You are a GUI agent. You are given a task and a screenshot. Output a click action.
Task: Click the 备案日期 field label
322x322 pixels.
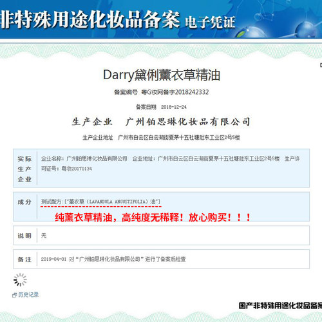click(146, 107)
